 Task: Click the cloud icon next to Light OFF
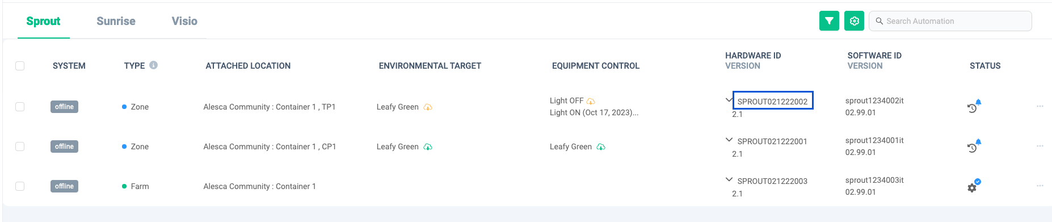591,101
